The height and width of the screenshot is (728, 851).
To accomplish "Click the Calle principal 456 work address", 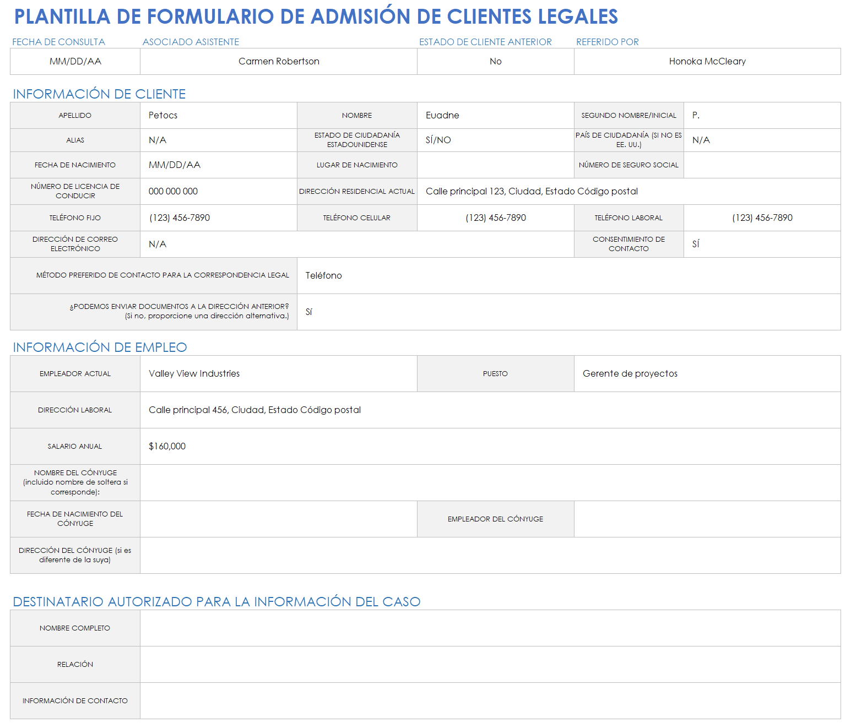I will 490,410.
